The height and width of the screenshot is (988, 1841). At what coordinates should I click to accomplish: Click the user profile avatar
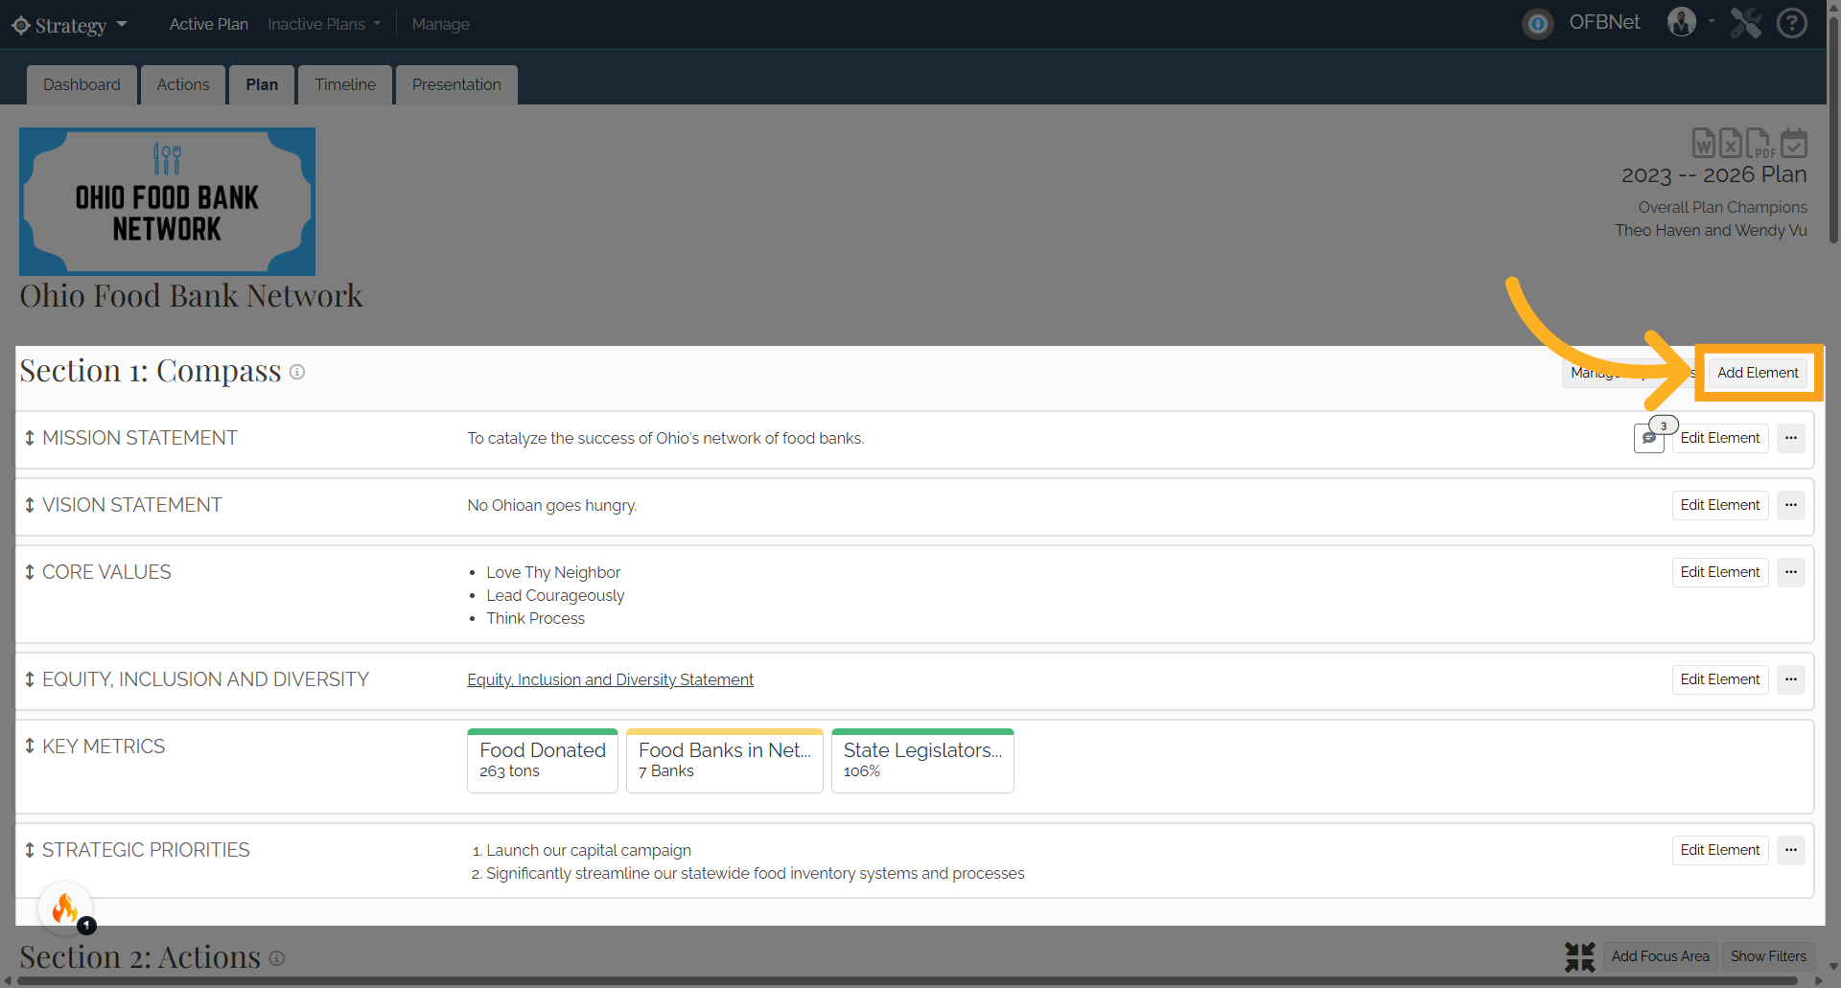(x=1682, y=22)
